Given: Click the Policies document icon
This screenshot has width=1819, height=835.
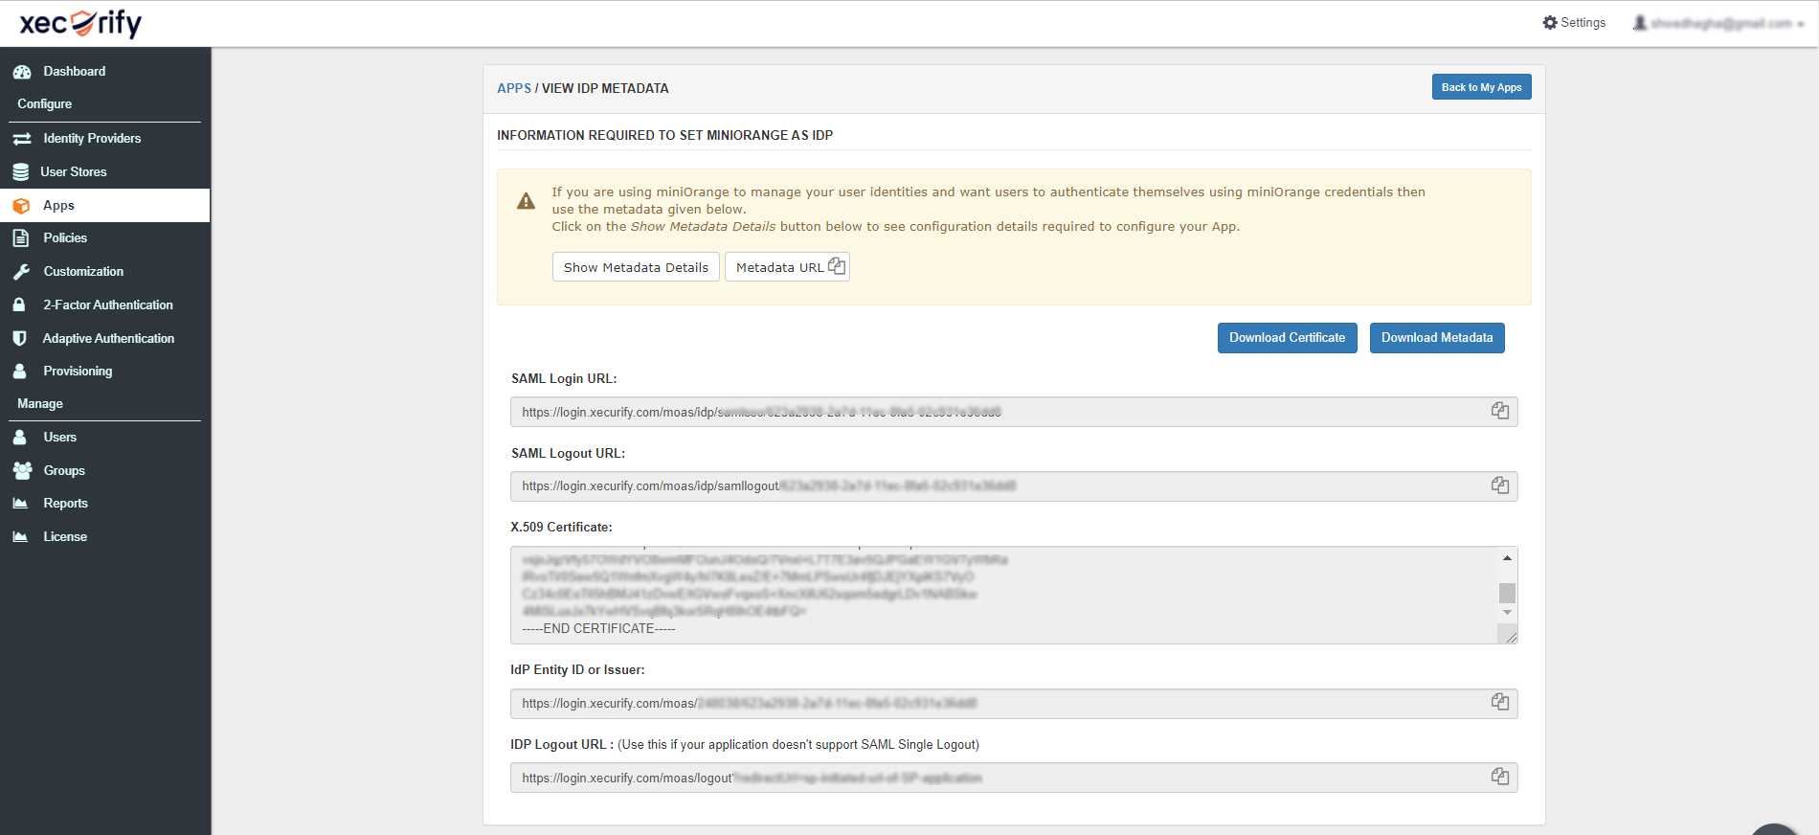Looking at the screenshot, I should (x=20, y=237).
